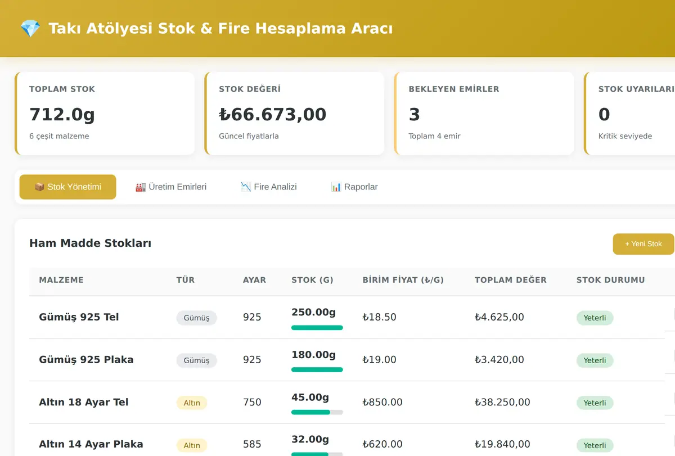This screenshot has width=675, height=456.
Task: Click the ₺38.250,00 total value cell
Action: click(502, 402)
